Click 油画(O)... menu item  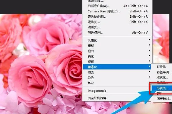click(117, 27)
